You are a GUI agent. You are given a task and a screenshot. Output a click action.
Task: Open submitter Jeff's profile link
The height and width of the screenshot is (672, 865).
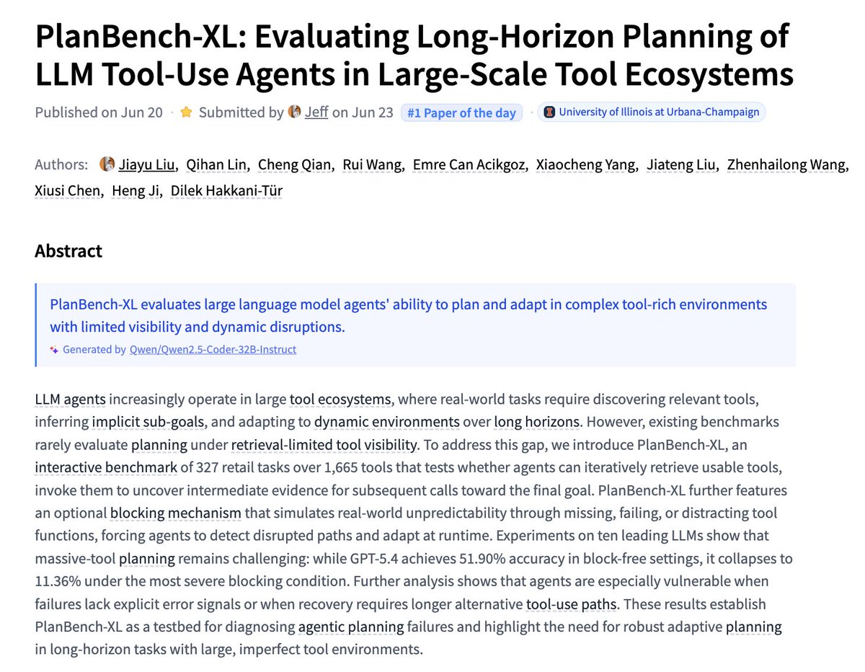316,112
